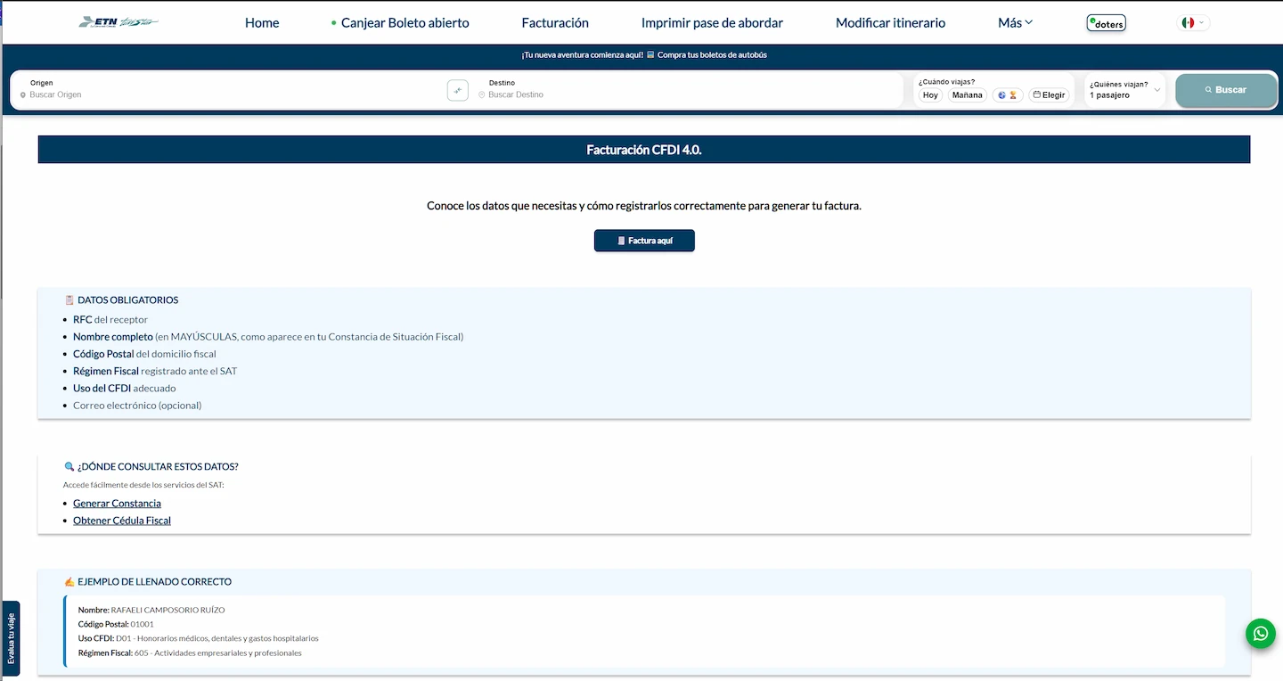Click the Código Postal del domicilio fiscal item

[x=144, y=354]
